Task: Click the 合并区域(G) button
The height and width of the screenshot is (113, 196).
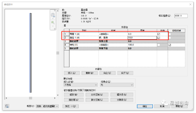Action: [x=97, y=95]
